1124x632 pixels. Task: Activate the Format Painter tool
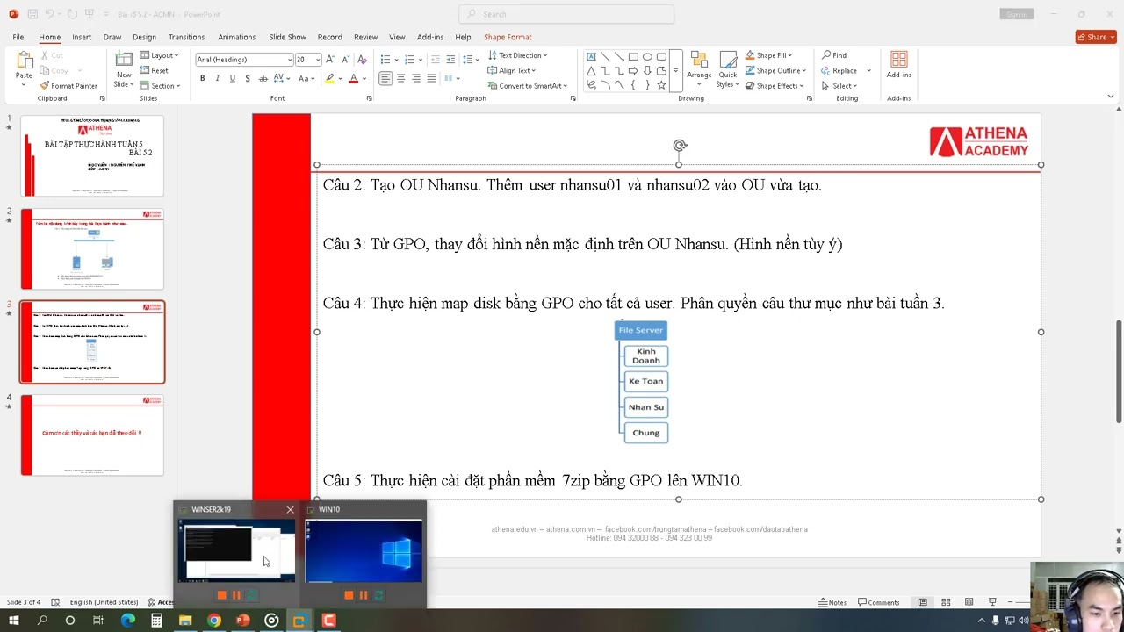(68, 86)
